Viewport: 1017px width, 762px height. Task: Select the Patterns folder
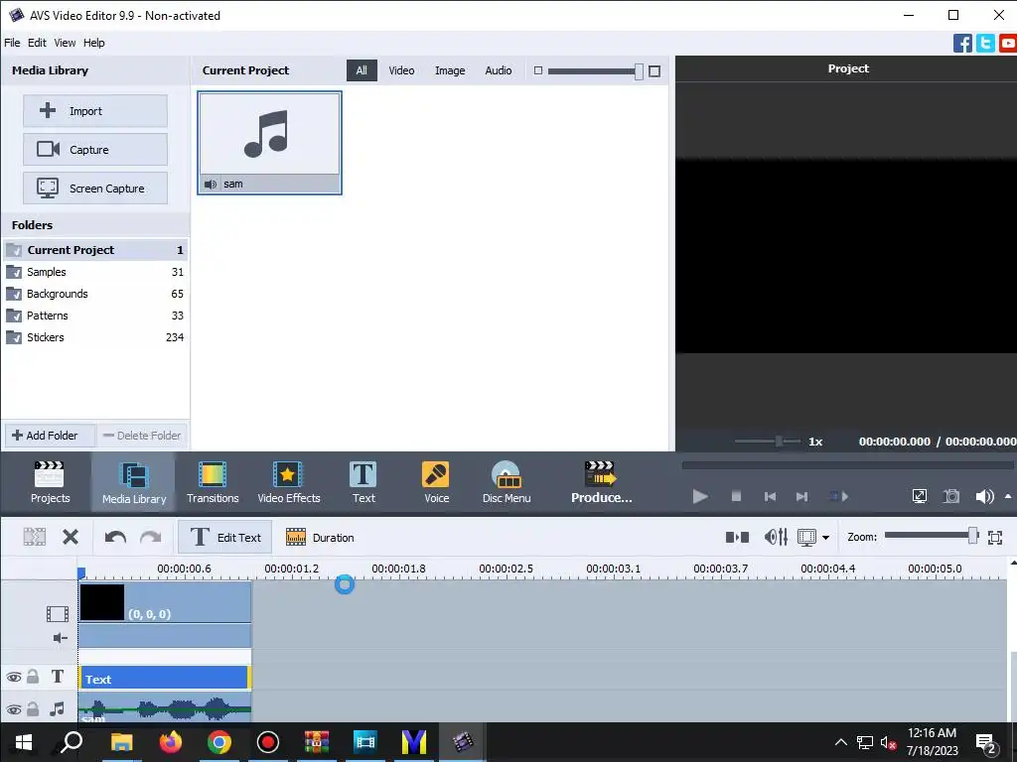(x=95, y=316)
